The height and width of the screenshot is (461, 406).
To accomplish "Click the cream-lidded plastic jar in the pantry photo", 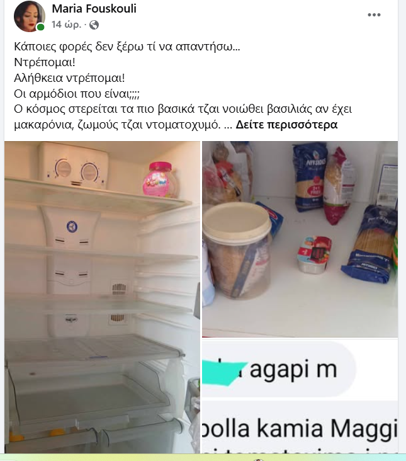I will 237,251.
